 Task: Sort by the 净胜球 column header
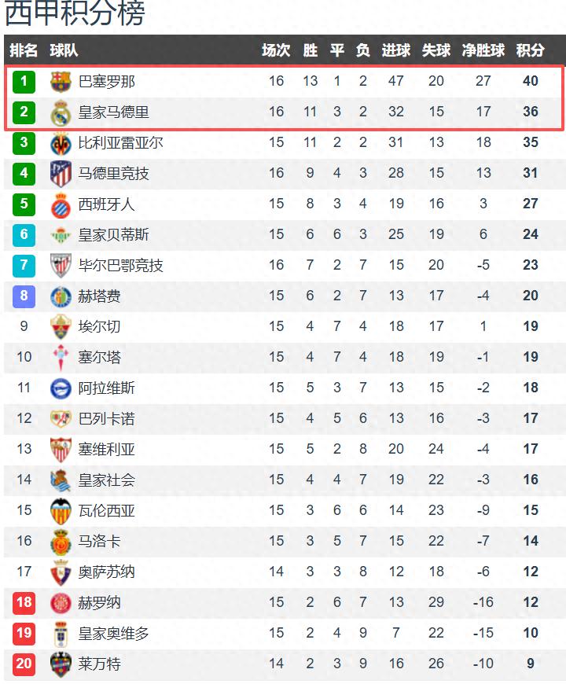coord(483,50)
